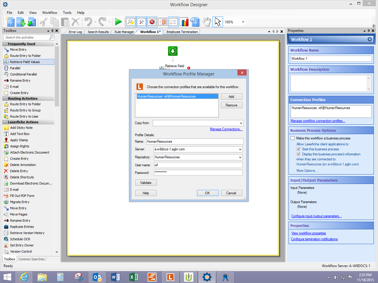Open the Copy from dropdown
This screenshot has width=378, height=283.
(x=241, y=123)
